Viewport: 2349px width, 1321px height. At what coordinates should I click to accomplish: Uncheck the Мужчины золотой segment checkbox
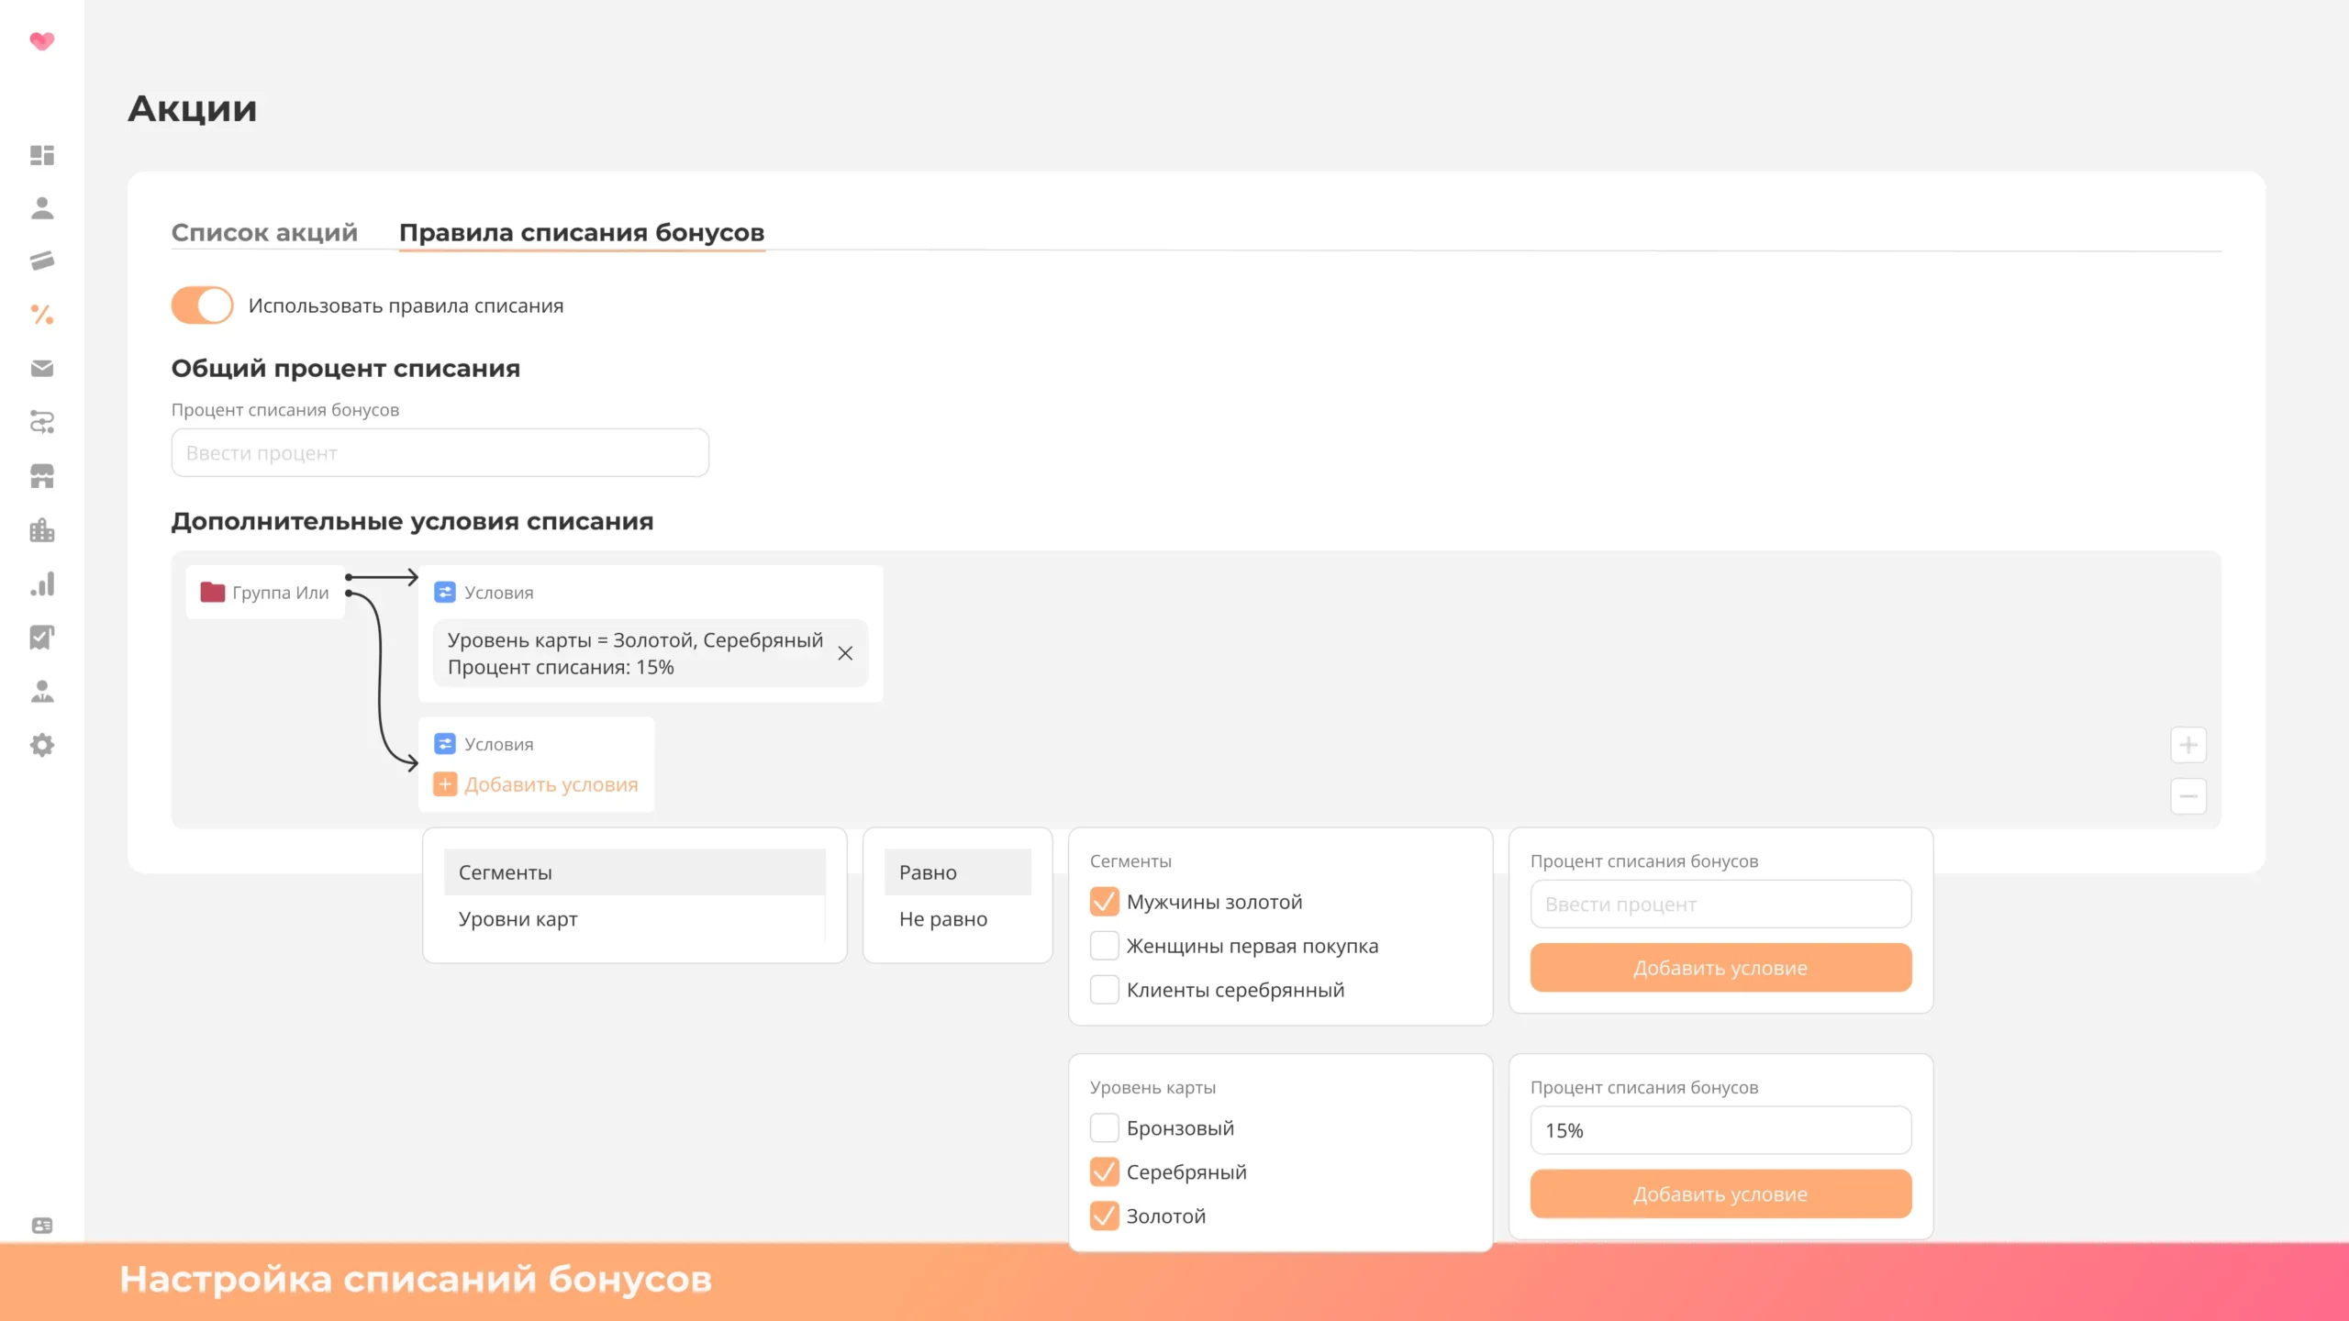click(x=1104, y=902)
